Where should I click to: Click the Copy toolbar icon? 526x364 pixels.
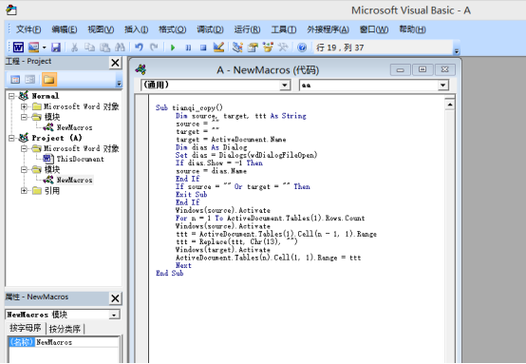89,48
